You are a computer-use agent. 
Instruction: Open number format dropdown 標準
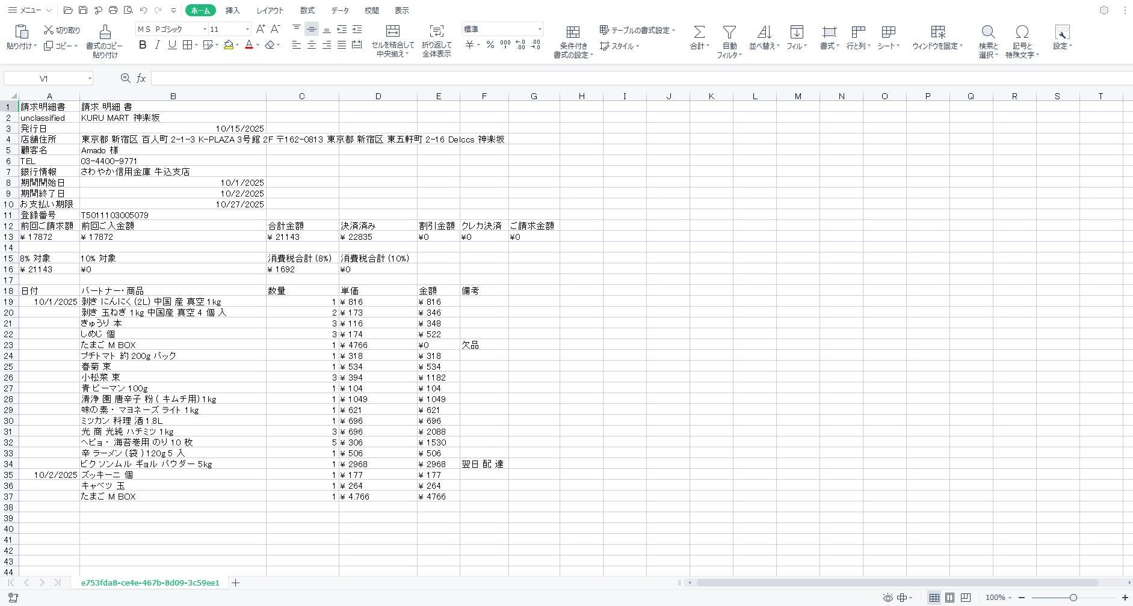pyautogui.click(x=539, y=29)
